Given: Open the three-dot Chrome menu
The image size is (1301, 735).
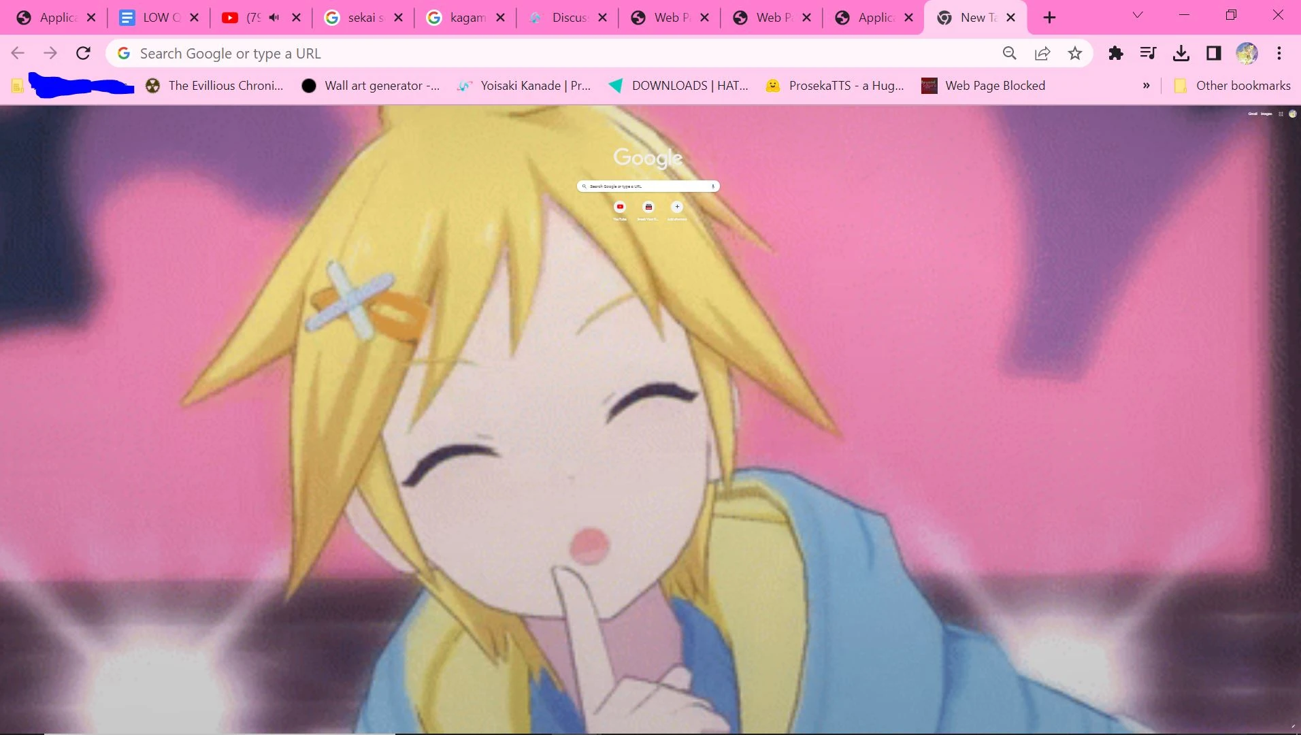Looking at the screenshot, I should point(1279,53).
